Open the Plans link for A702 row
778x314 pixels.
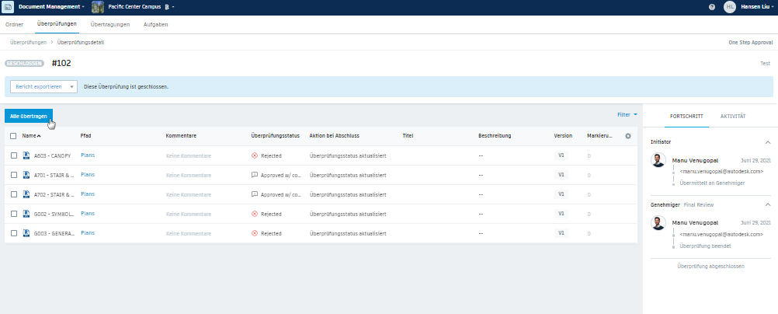click(x=88, y=194)
